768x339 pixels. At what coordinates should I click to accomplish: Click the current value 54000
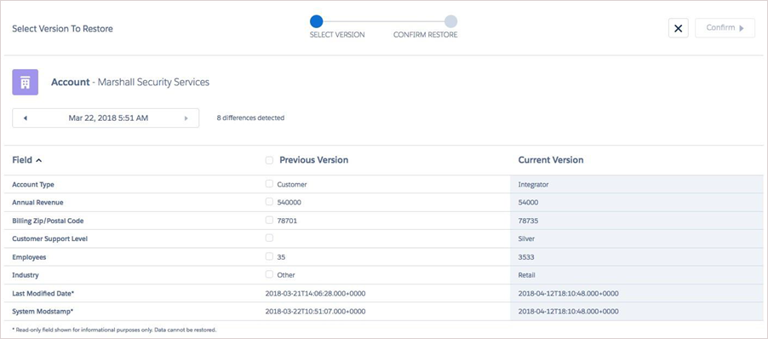point(528,203)
